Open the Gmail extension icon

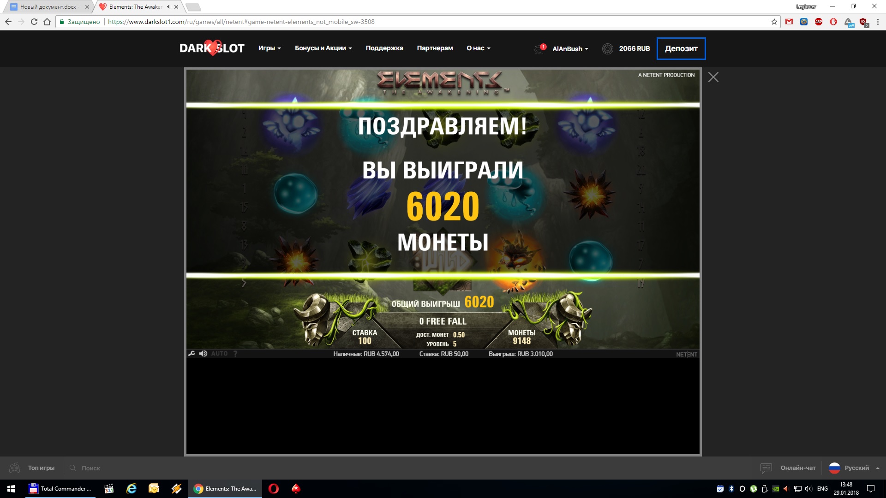(789, 22)
